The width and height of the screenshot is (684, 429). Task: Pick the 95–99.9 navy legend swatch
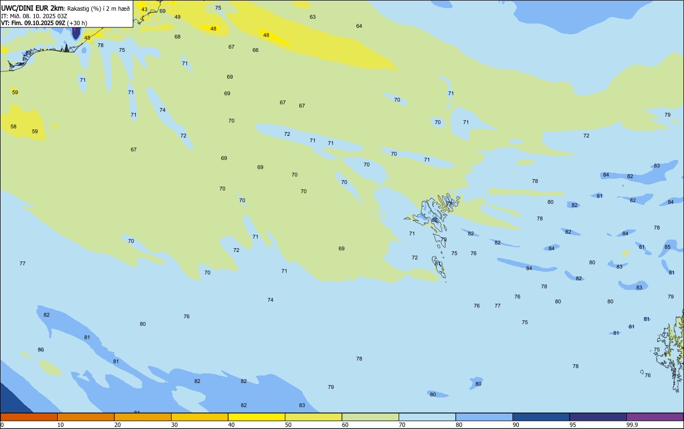click(x=598, y=417)
